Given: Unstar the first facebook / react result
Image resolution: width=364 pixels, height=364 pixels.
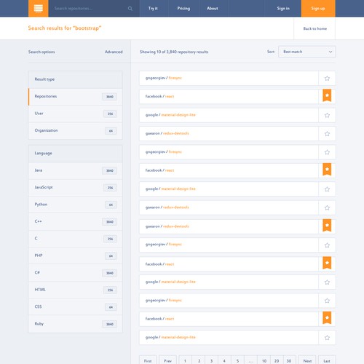Looking at the screenshot, I should point(327,95).
